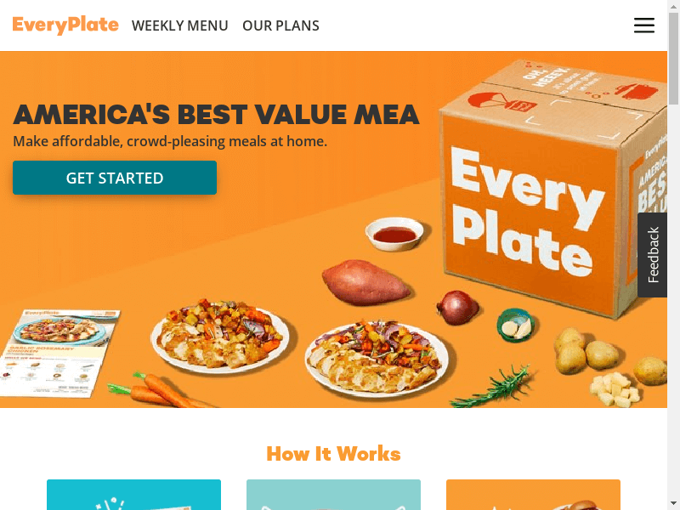Click the scrollbar up arrow
The height and width of the screenshot is (510, 680).
673,5
